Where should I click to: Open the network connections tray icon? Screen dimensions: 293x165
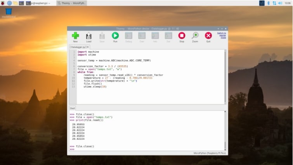pos(274,3)
